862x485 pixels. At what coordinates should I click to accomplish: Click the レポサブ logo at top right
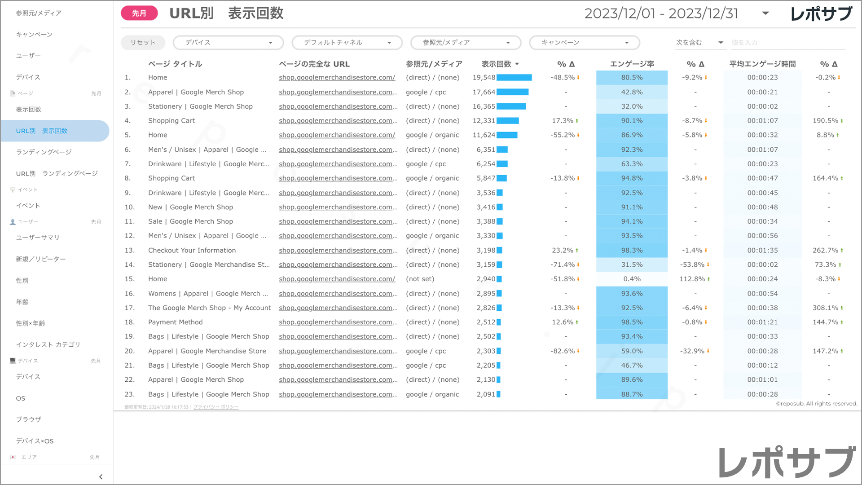(x=821, y=13)
